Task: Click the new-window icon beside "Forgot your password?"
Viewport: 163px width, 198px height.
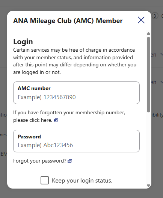Action: pos(70,161)
